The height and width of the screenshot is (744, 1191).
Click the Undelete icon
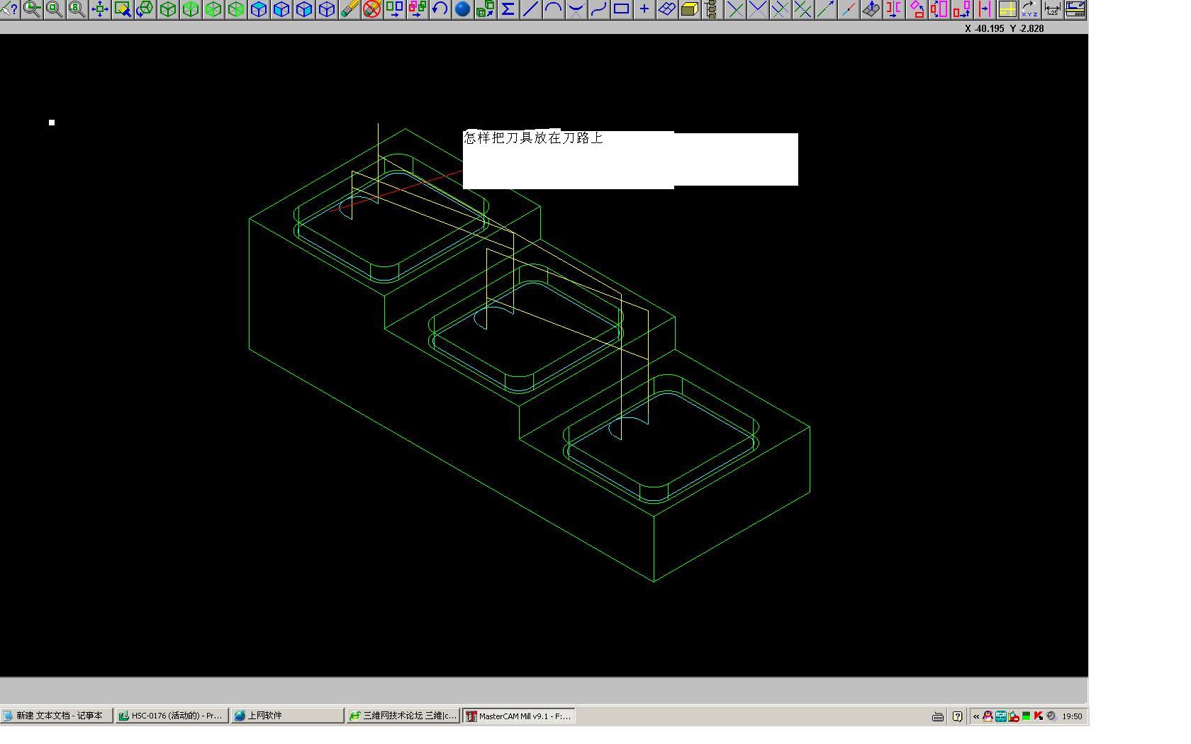(372, 9)
